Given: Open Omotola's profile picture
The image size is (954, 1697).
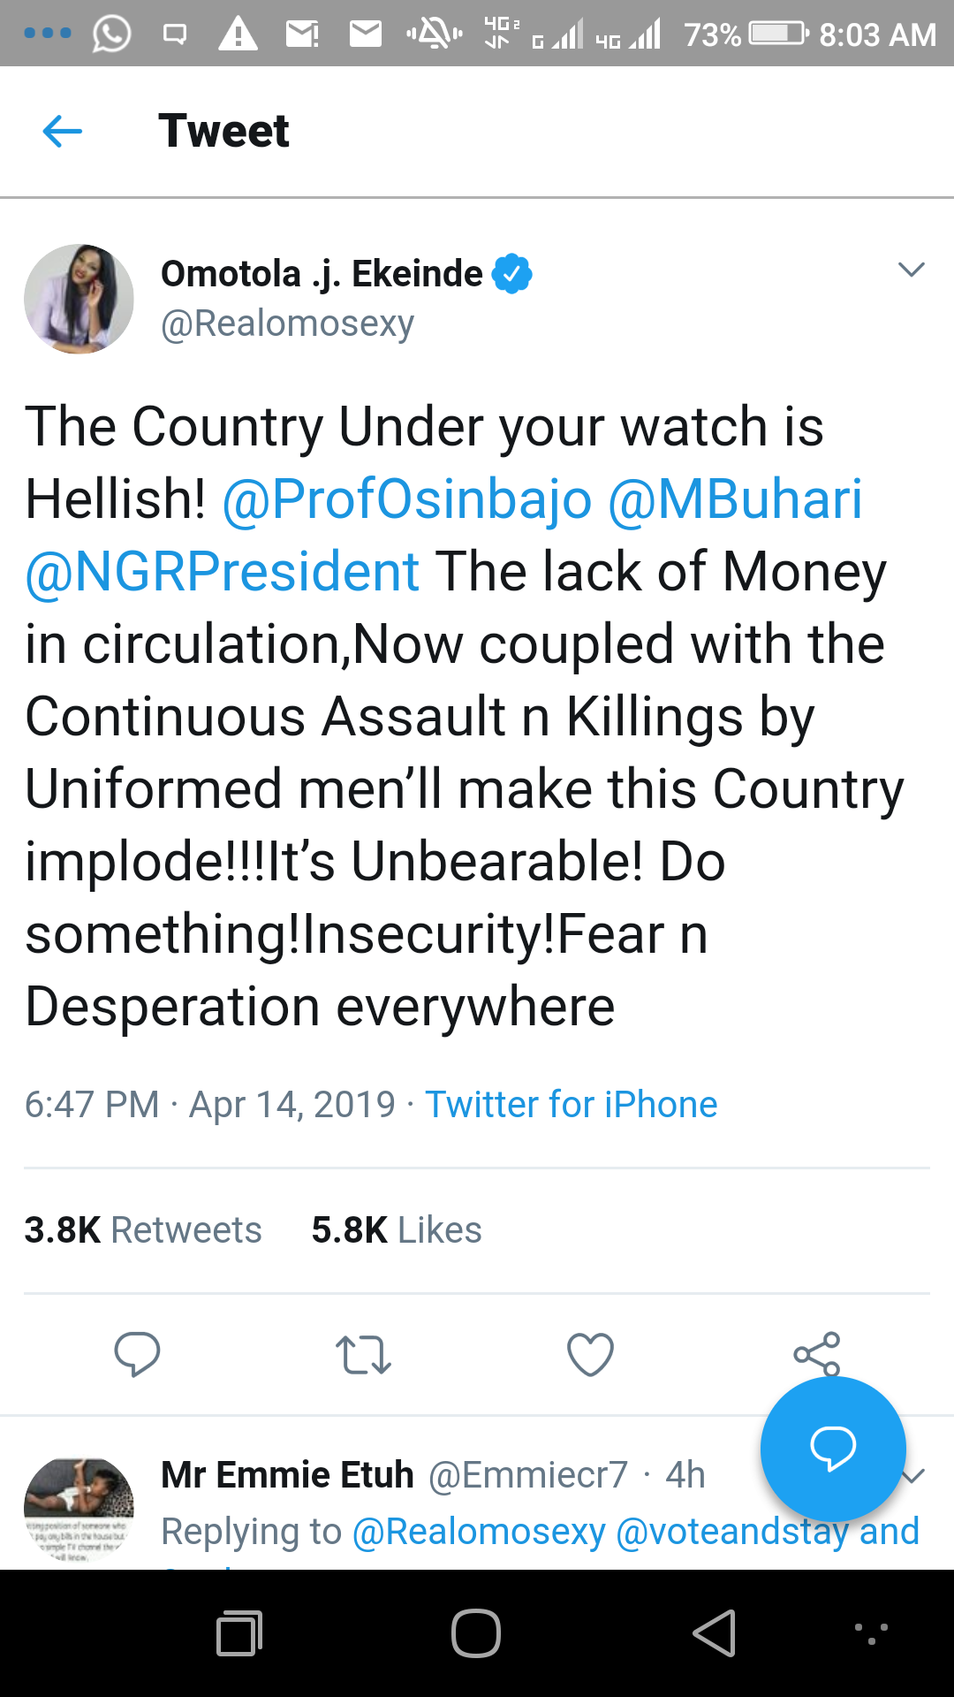Looking at the screenshot, I should click(79, 299).
